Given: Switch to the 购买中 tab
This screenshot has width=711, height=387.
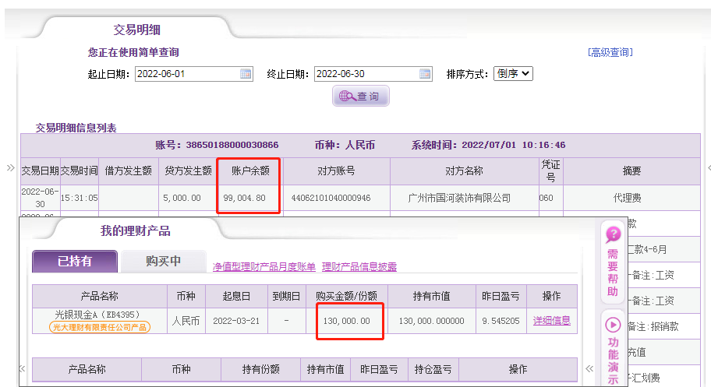Looking at the screenshot, I should point(163,262).
